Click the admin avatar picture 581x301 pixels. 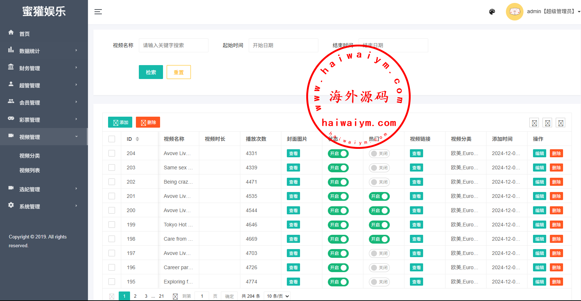514,12
